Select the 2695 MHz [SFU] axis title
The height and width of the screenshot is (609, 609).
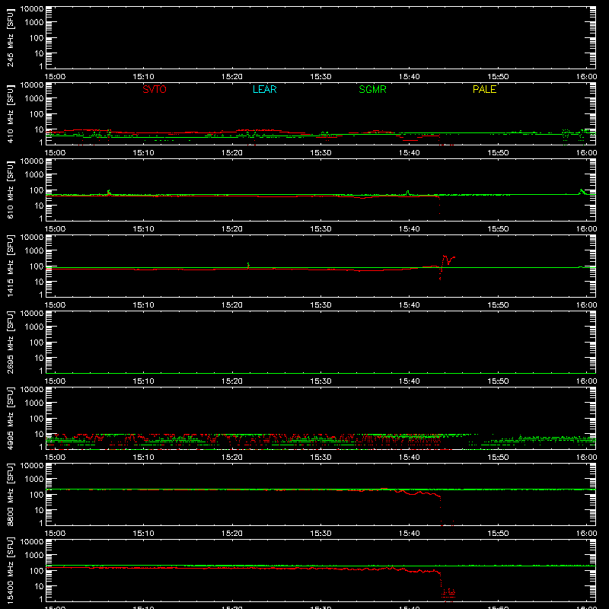[11, 342]
